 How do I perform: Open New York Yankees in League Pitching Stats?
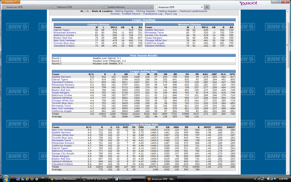pos(63,130)
